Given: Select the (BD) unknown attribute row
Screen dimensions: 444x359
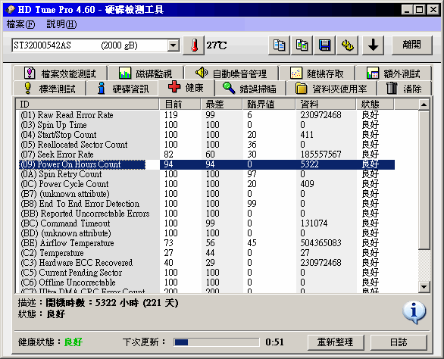Looking at the screenshot, I should click(x=207, y=233).
